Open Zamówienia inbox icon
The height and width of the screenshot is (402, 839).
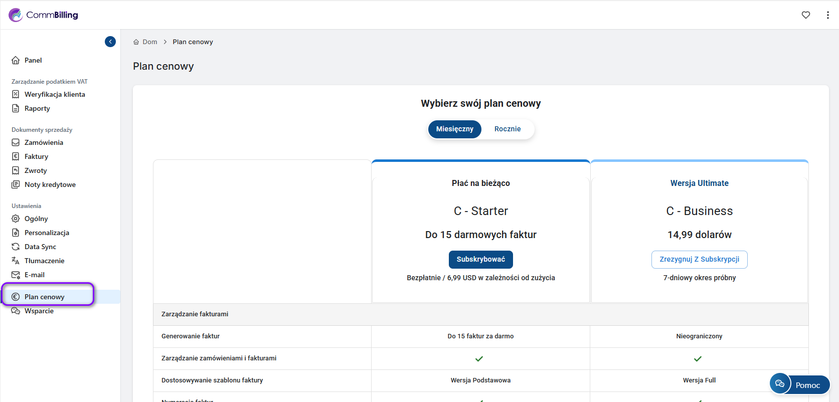[x=16, y=142]
